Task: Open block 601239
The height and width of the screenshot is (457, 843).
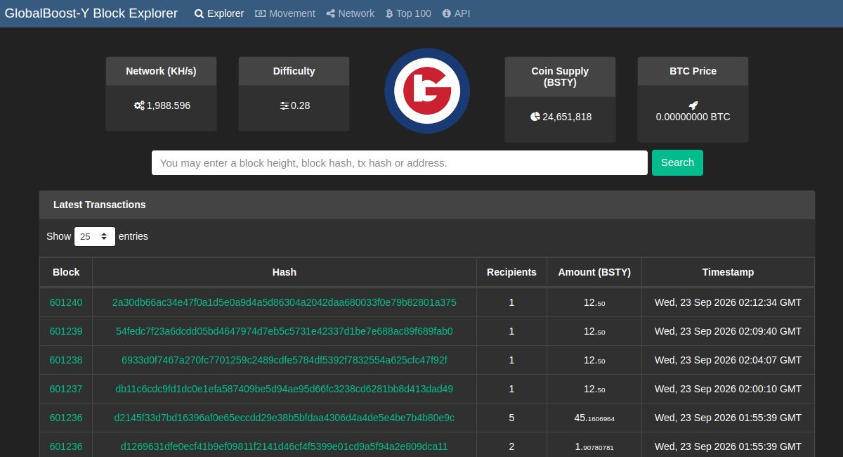Action: 66,331
